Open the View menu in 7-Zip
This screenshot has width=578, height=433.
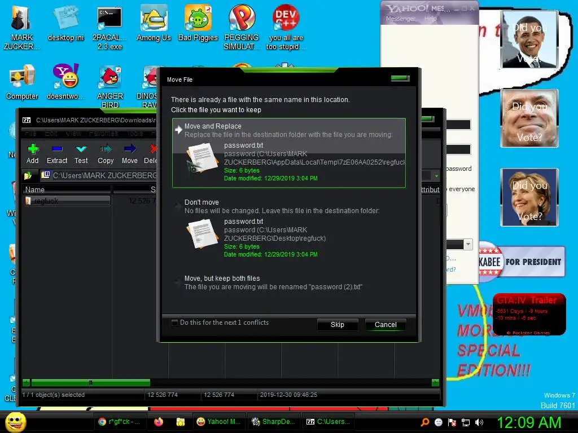coord(73,133)
